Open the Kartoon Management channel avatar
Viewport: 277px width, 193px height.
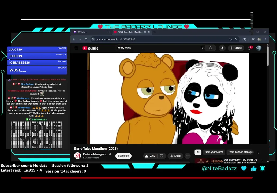tap(77, 156)
